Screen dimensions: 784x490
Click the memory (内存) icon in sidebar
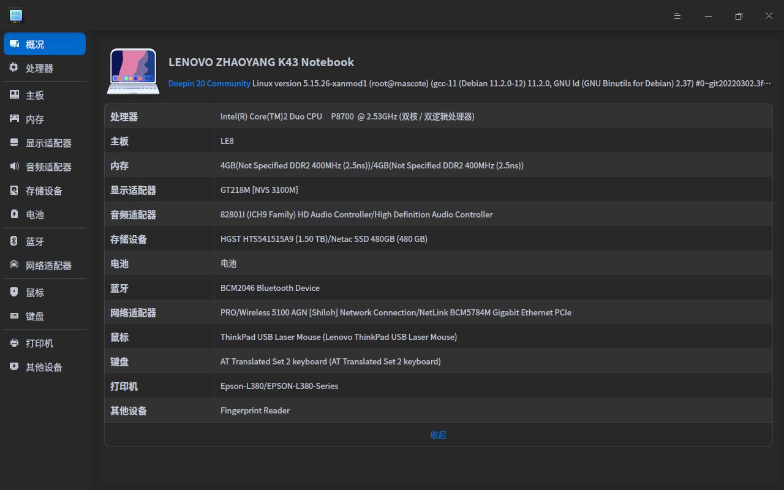pos(14,119)
